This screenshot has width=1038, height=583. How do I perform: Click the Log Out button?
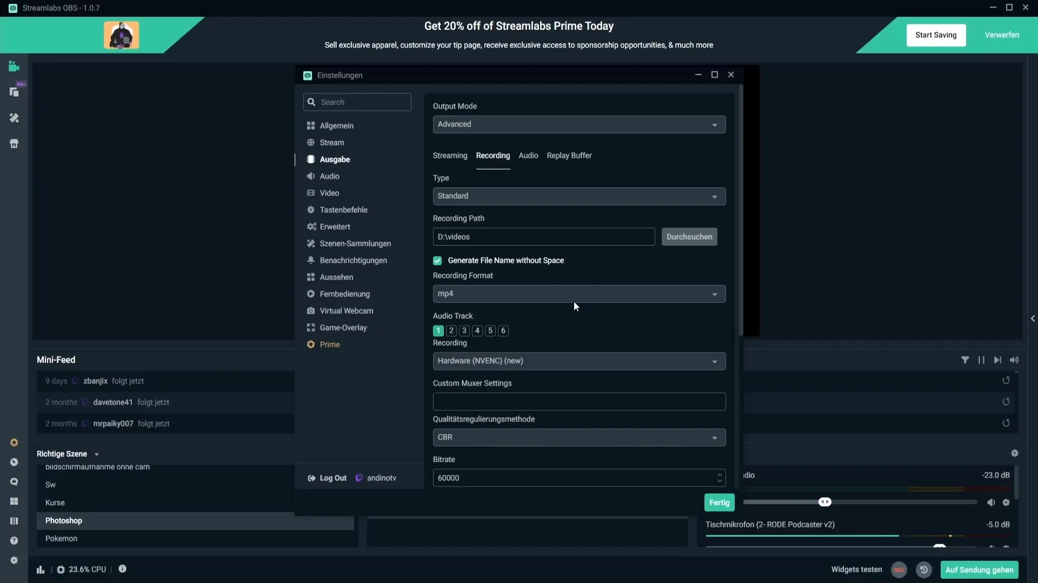tap(328, 478)
